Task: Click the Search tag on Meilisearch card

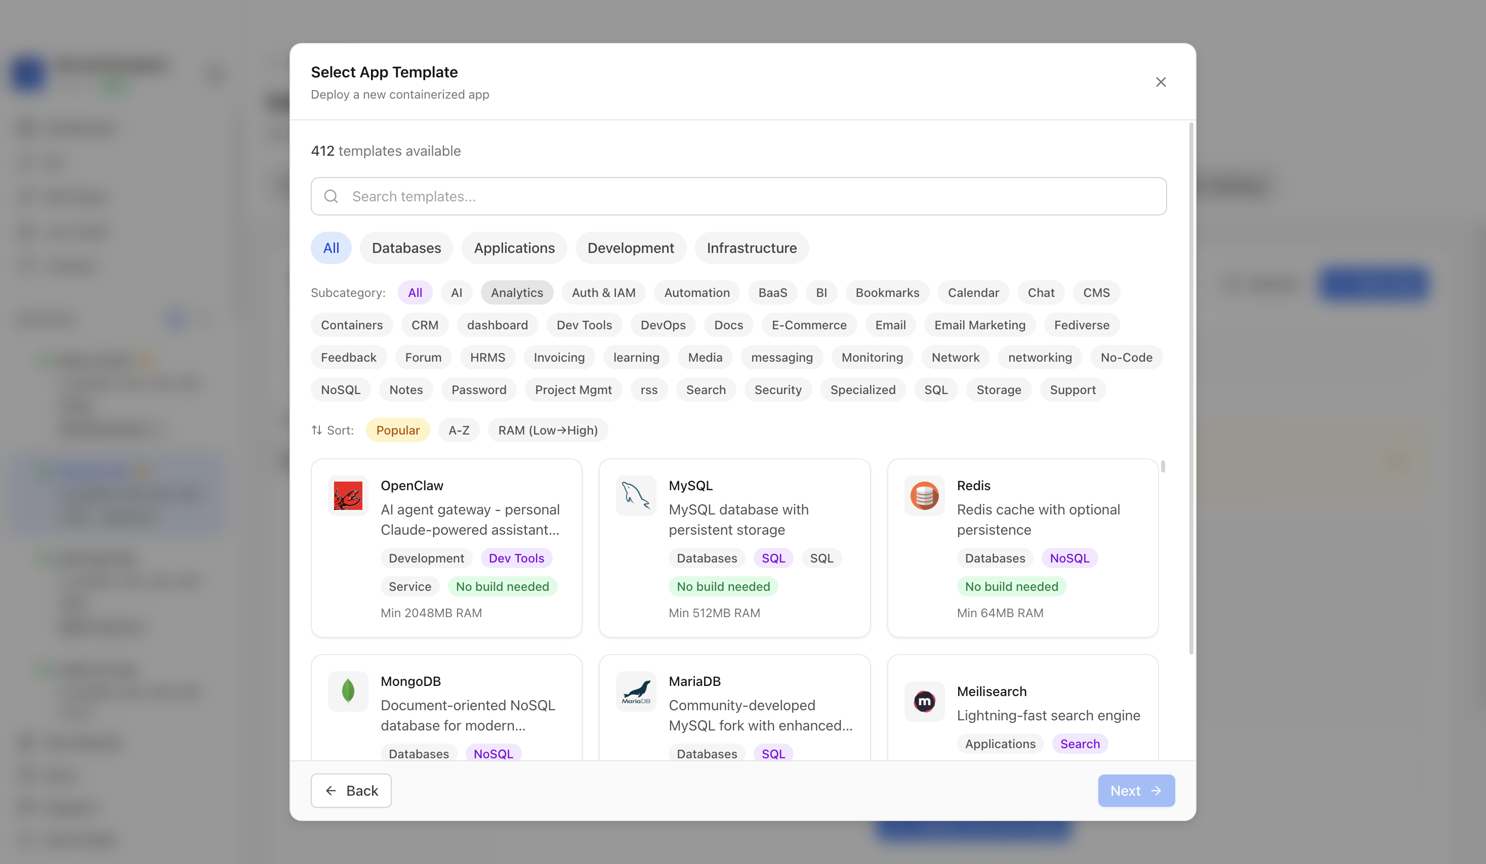Action: [x=1080, y=744]
